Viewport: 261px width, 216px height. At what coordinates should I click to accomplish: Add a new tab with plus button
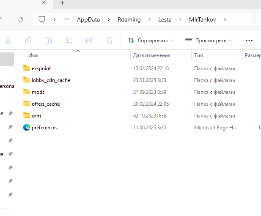(63, 3)
